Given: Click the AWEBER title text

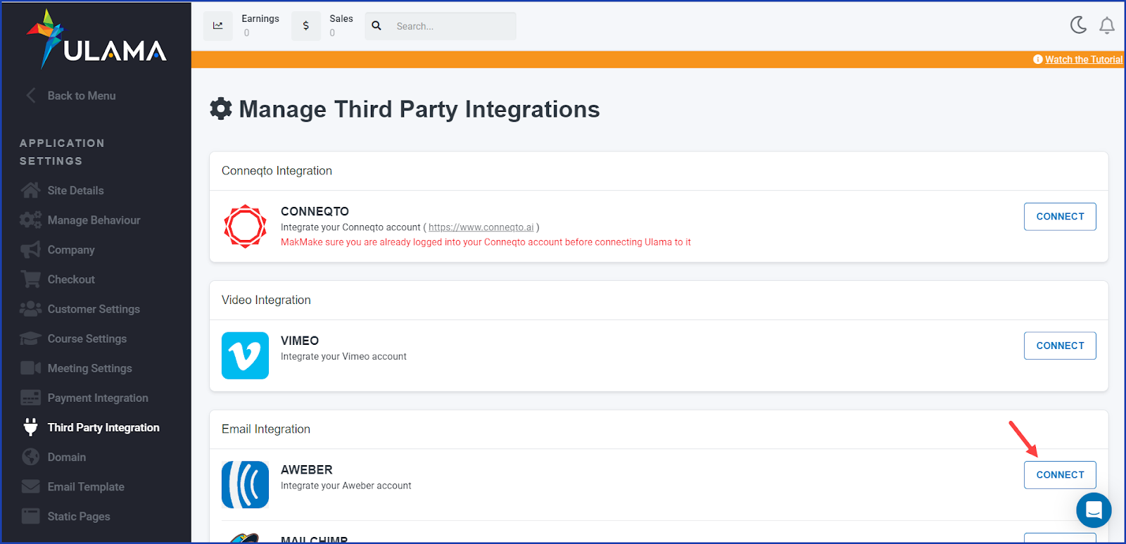Looking at the screenshot, I should coord(307,469).
